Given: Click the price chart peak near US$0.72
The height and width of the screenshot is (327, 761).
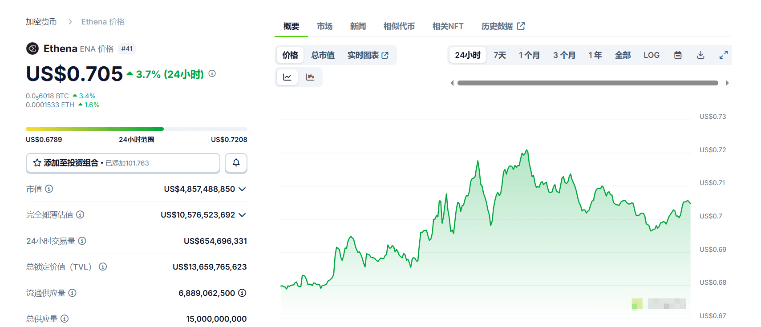Looking at the screenshot, I should point(527,150).
